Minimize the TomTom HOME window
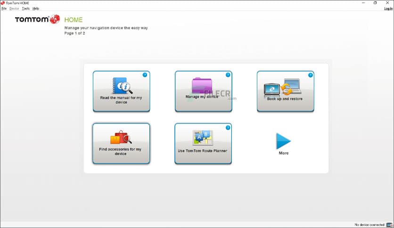Screen dimensions: 394x228 (x=363, y=3)
